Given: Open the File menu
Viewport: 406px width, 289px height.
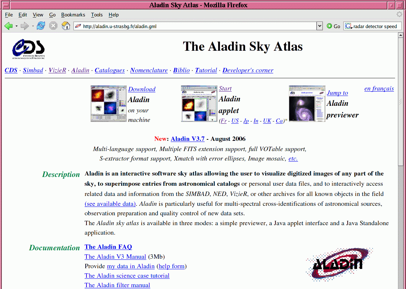Looking at the screenshot, I should pyautogui.click(x=9, y=15).
